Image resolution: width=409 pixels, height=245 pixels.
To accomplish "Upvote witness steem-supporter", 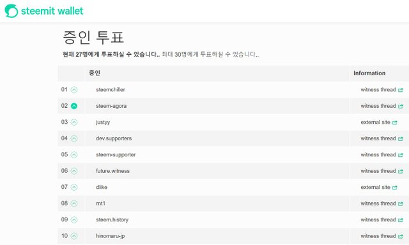I will [74, 155].
